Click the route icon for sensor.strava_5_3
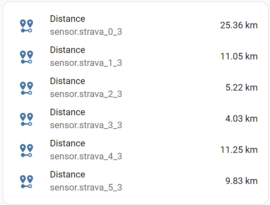The width and height of the screenshot is (270, 205). [x=27, y=181]
